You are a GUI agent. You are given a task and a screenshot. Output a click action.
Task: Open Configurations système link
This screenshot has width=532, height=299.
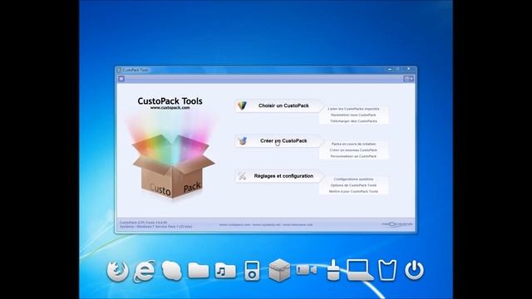click(x=353, y=179)
